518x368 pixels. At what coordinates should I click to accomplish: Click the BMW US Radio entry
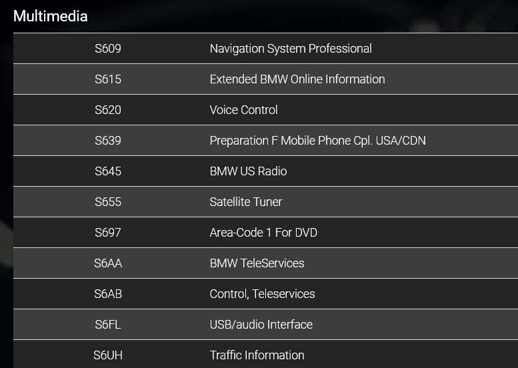click(x=248, y=171)
